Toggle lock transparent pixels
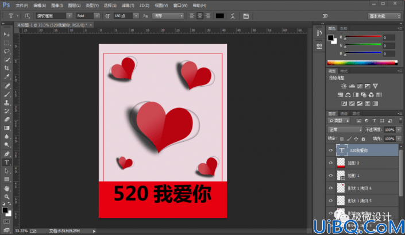This screenshot has height=235, width=405. pyautogui.click(x=342, y=139)
